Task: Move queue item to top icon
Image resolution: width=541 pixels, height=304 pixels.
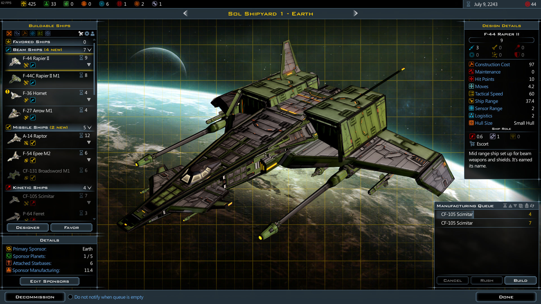Action: [505, 206]
